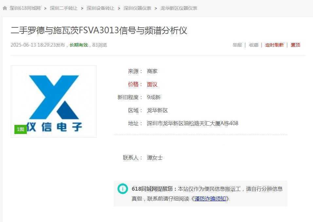Image resolution: width=313 pixels, height=222 pixels.
Task: Click the 来源： label
Action: tap(135, 71)
